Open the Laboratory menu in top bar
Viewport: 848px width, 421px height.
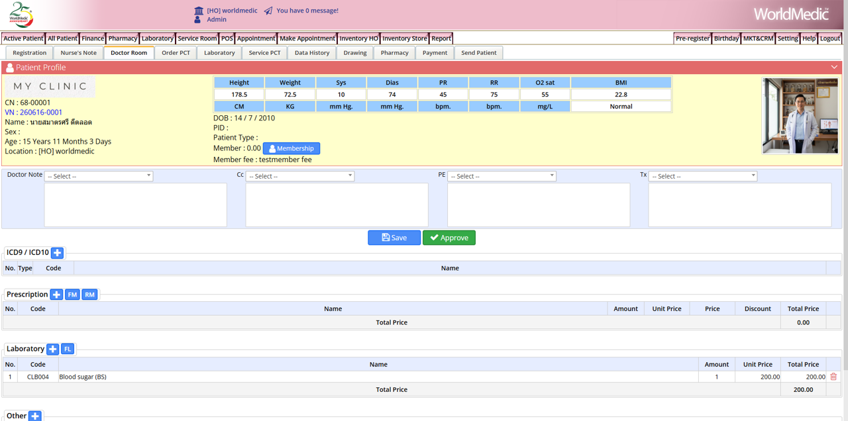(158, 38)
